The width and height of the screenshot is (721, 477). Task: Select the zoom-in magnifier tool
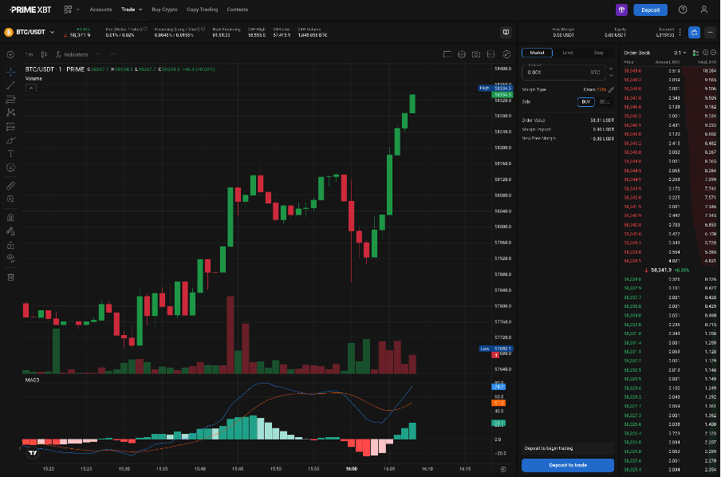tap(10, 199)
